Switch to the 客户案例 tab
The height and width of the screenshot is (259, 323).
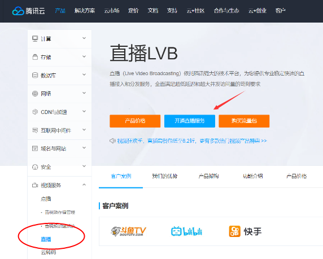tap(121, 176)
